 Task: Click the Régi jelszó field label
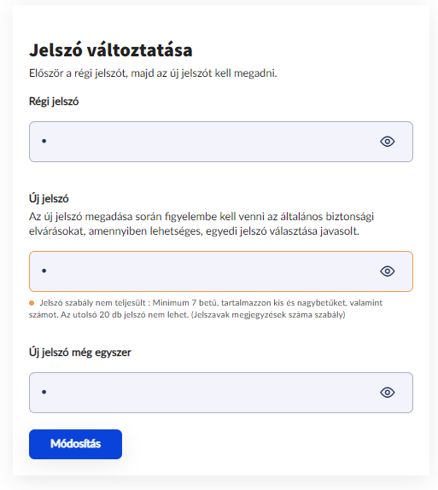[54, 102]
